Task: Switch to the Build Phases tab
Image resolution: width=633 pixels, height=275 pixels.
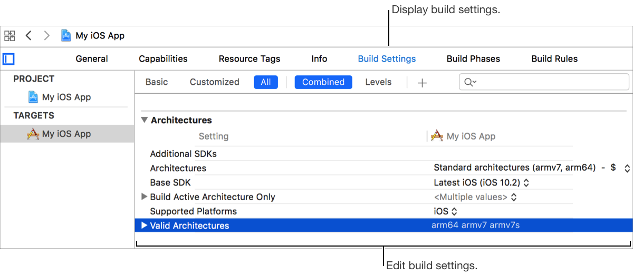Action: [473, 59]
